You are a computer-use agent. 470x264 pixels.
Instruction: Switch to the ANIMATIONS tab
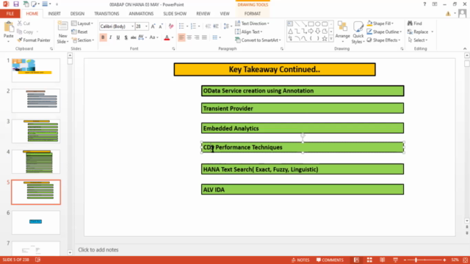141,13
